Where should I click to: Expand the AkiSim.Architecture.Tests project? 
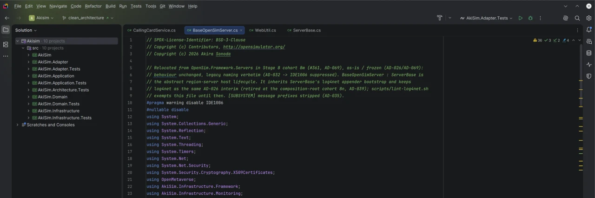(x=28, y=90)
